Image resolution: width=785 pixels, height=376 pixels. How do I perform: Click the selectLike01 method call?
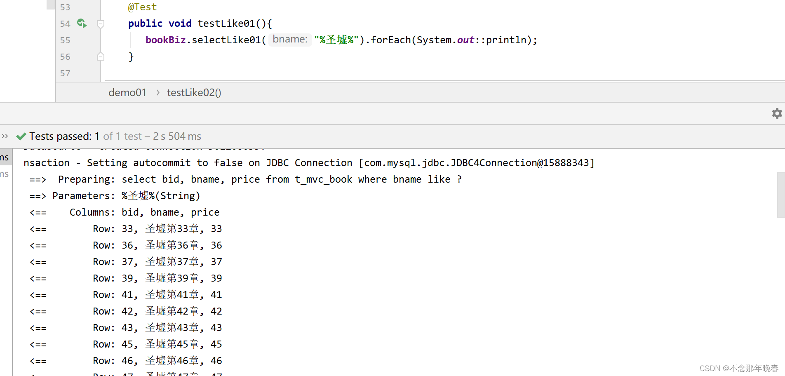coord(226,40)
